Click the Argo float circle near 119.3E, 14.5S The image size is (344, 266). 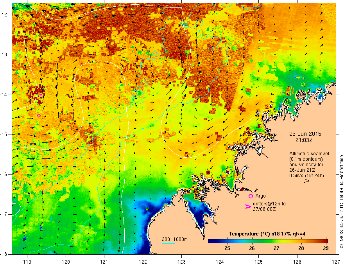point(39,116)
